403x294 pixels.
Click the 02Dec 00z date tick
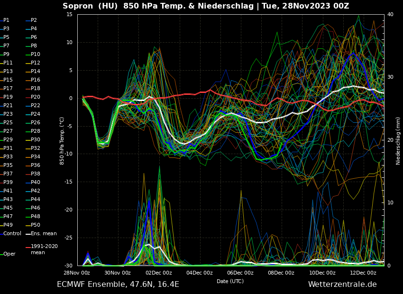click(159, 273)
